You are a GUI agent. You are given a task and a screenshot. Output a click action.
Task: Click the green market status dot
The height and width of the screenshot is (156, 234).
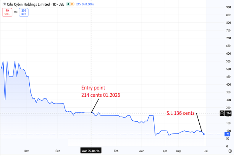coord(68,4)
